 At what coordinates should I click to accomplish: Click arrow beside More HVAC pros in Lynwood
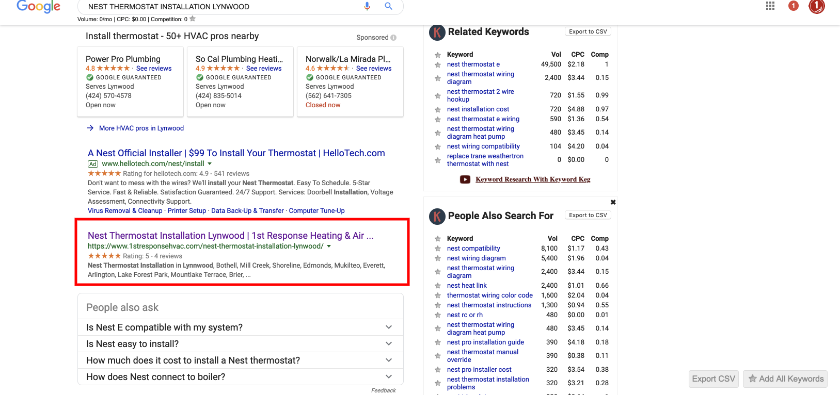[90, 128]
